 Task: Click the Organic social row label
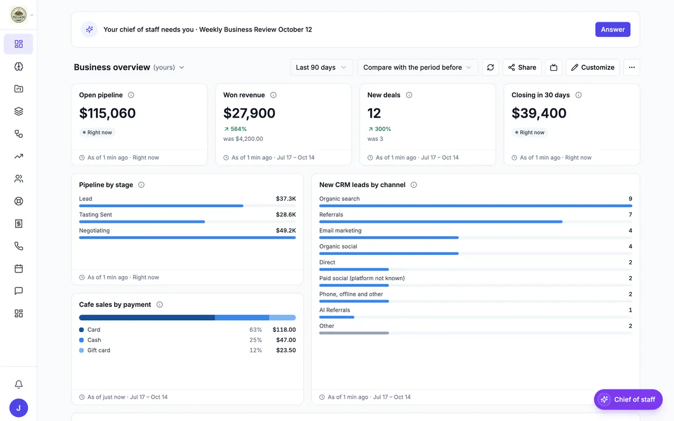[x=338, y=247]
